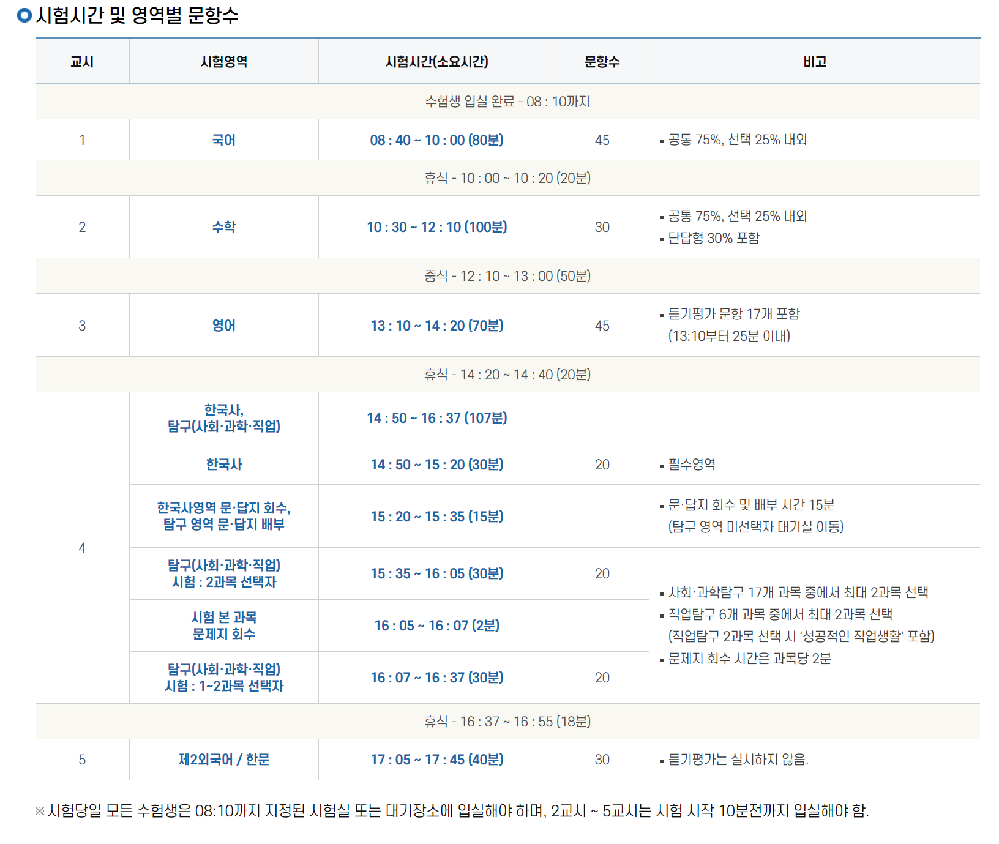This screenshot has height=844, width=999.
Task: Click the cell '시험 본 과목 문제지 회수'
Action: [224, 626]
